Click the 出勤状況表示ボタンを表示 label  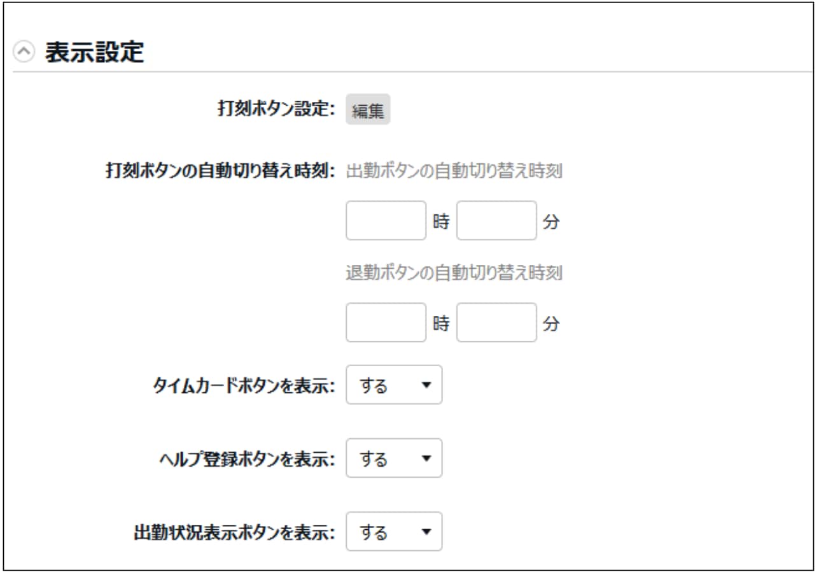235,533
